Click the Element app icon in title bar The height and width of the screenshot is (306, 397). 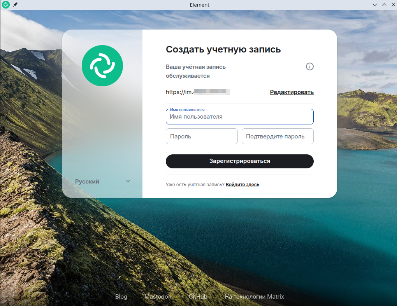point(5,5)
